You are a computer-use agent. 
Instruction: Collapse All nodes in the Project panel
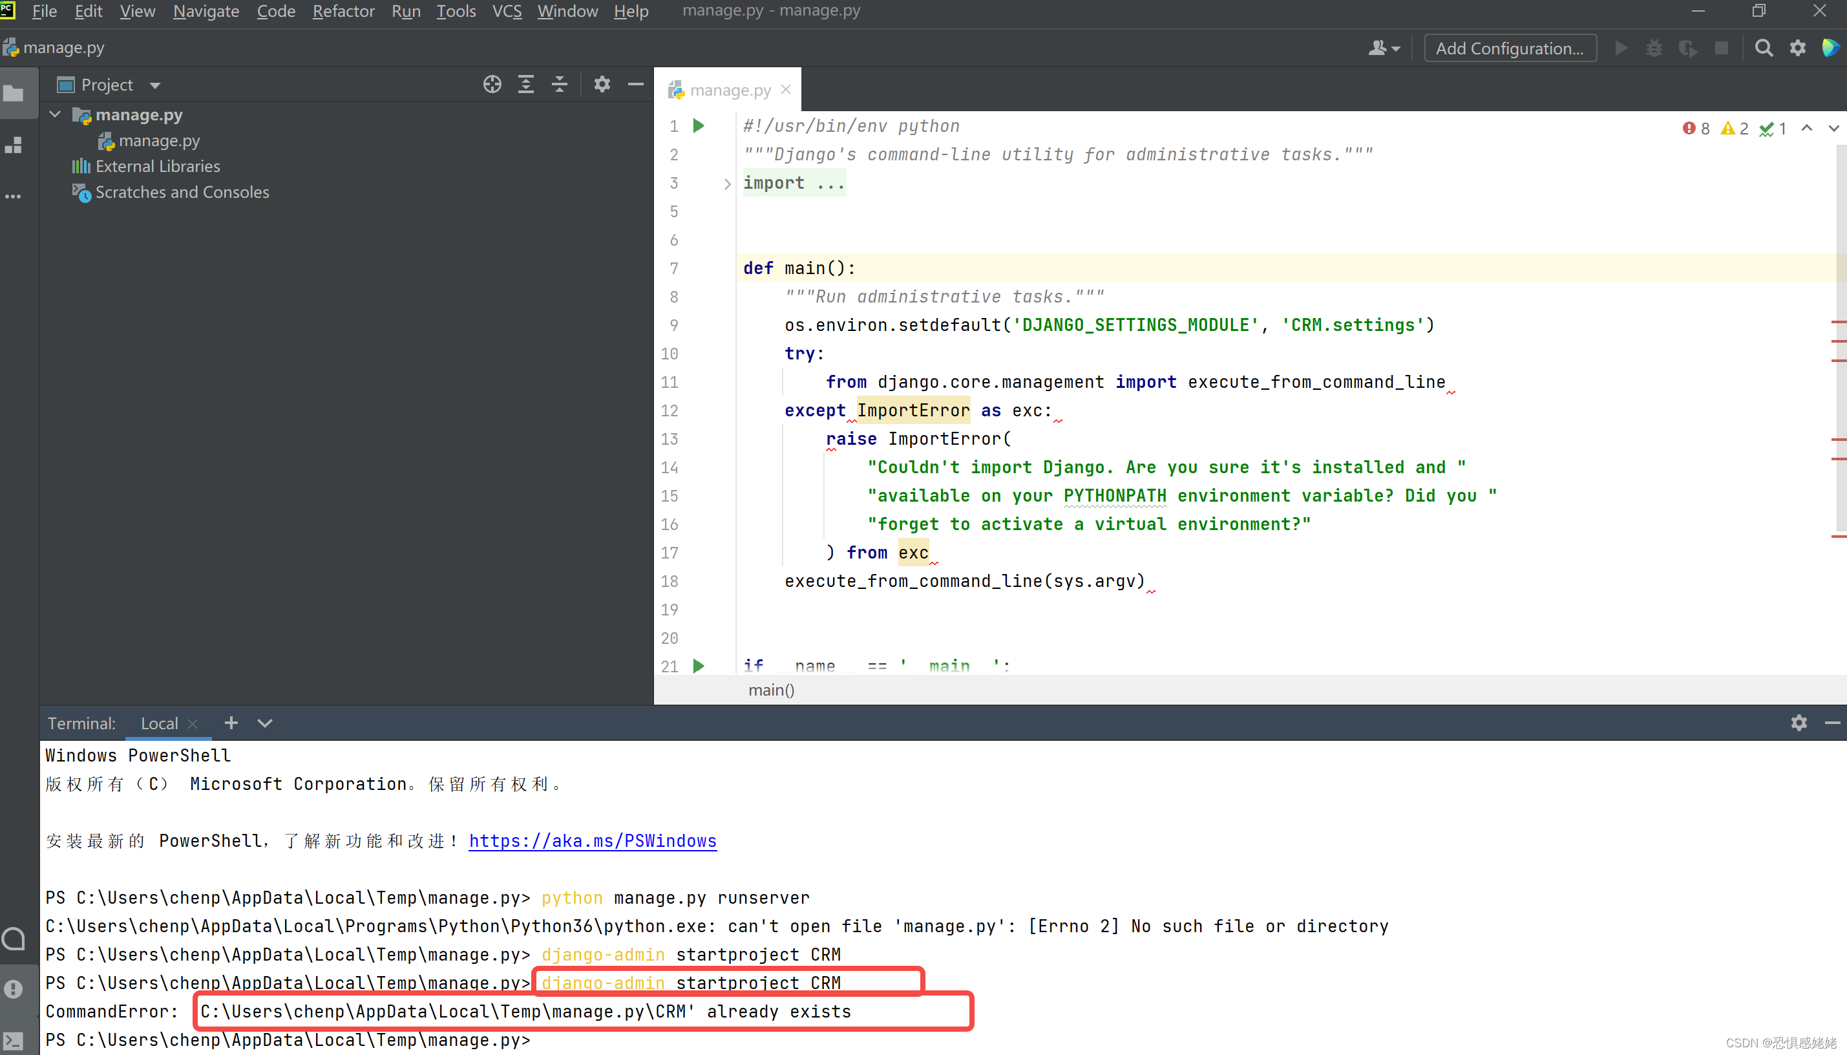[559, 84]
